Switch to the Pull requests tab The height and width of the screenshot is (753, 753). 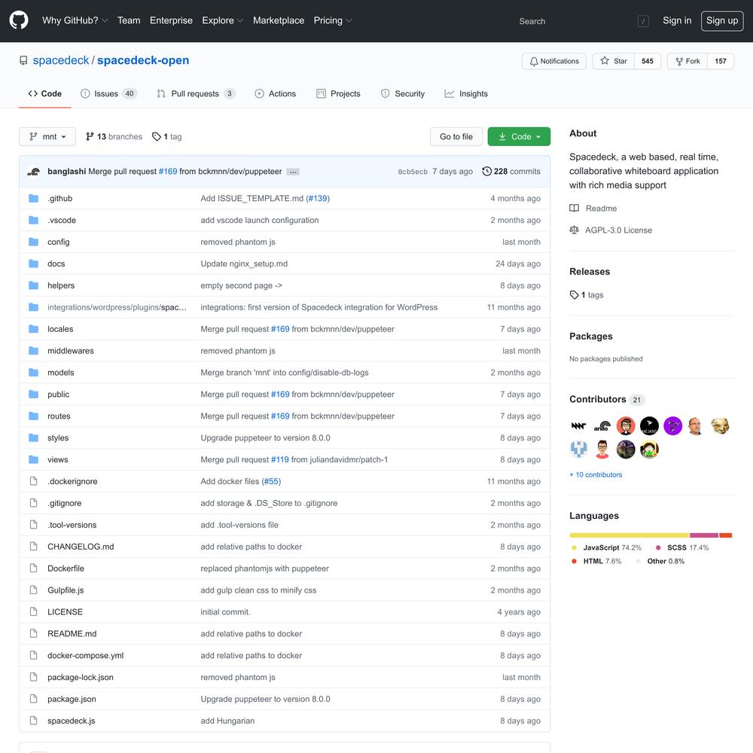point(196,93)
